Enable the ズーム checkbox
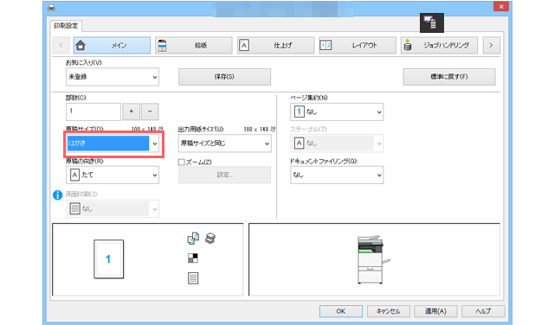 pyautogui.click(x=182, y=162)
